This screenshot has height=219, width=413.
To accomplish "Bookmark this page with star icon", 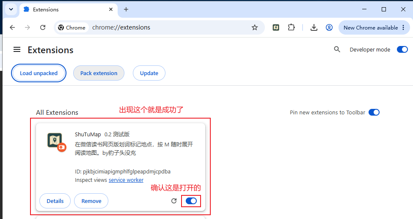I will pyautogui.click(x=254, y=27).
